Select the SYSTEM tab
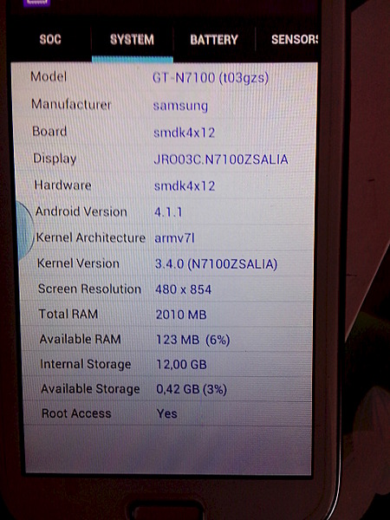The width and height of the screenshot is (390, 520). 132,40
